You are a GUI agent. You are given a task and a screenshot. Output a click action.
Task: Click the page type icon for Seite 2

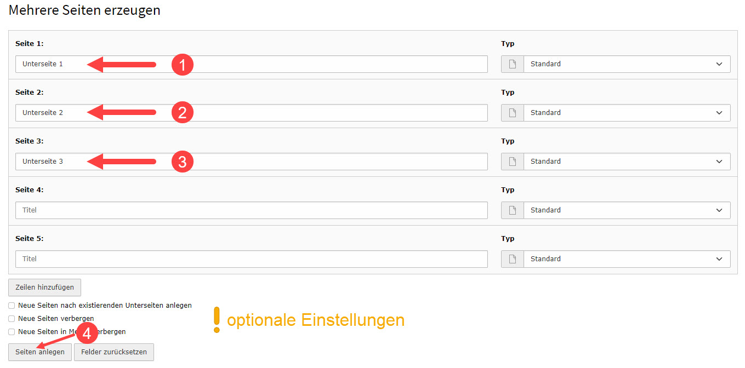click(513, 113)
